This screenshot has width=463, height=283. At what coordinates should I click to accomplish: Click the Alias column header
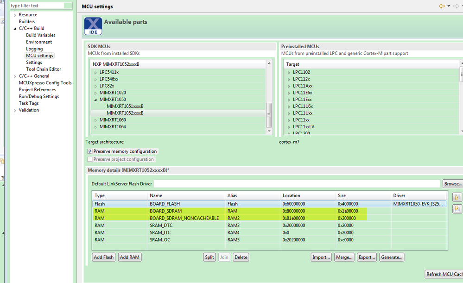[x=253, y=195]
